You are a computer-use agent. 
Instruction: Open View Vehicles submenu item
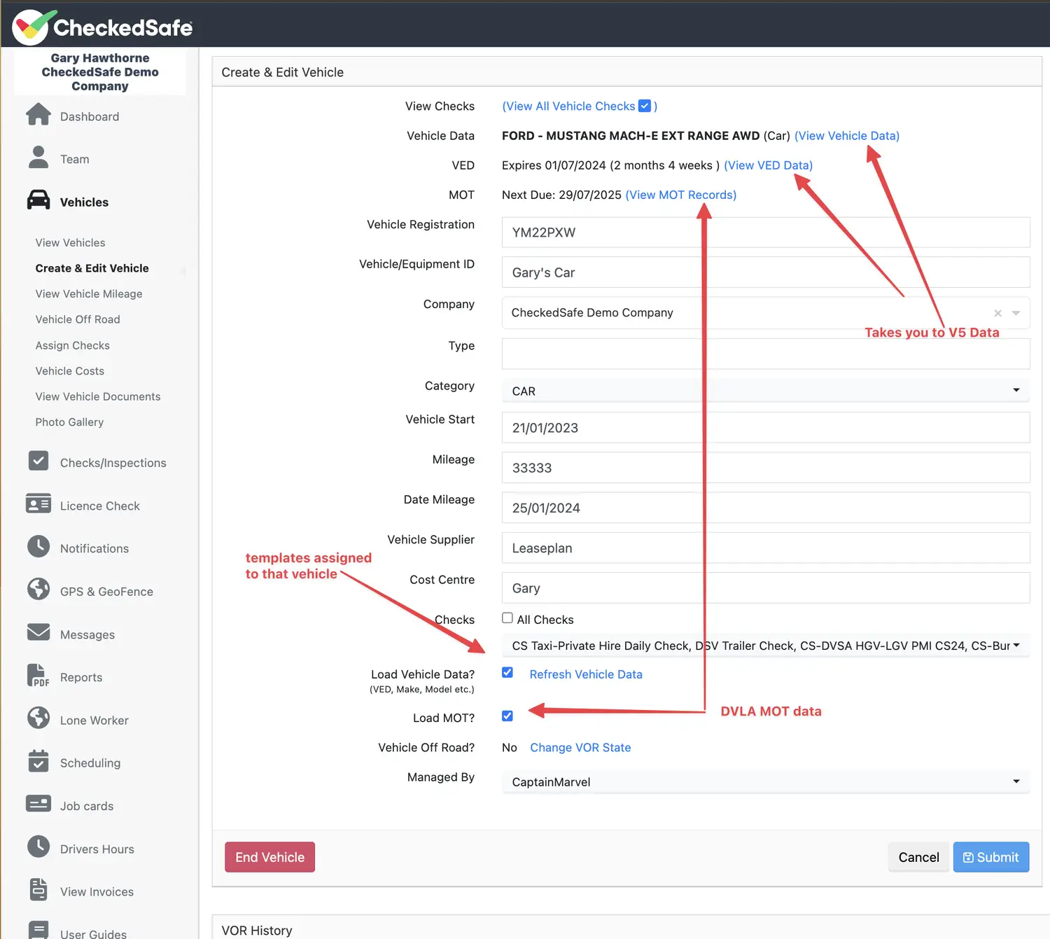[x=70, y=242]
